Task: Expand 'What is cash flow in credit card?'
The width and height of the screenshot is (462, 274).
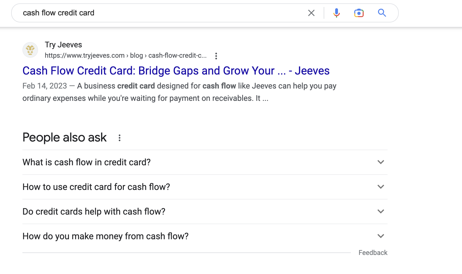Action: [x=205, y=162]
